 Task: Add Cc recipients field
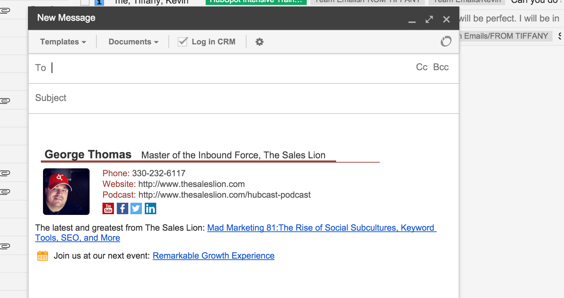point(421,67)
